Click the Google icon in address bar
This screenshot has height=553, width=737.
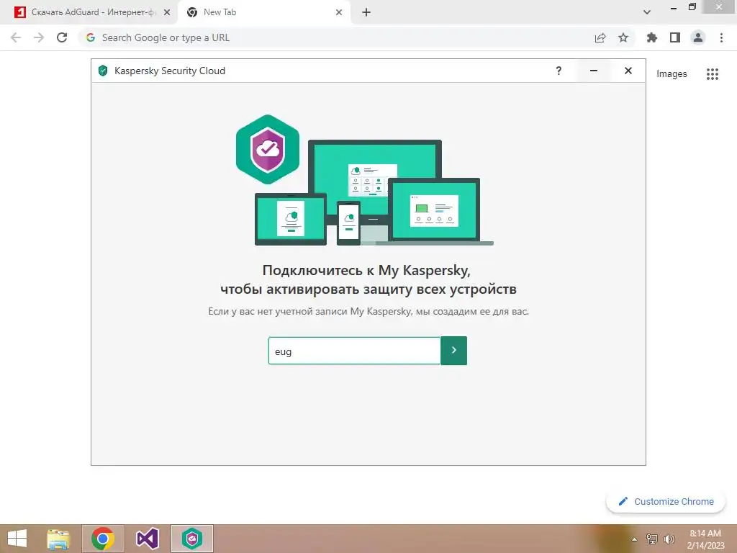(91, 37)
